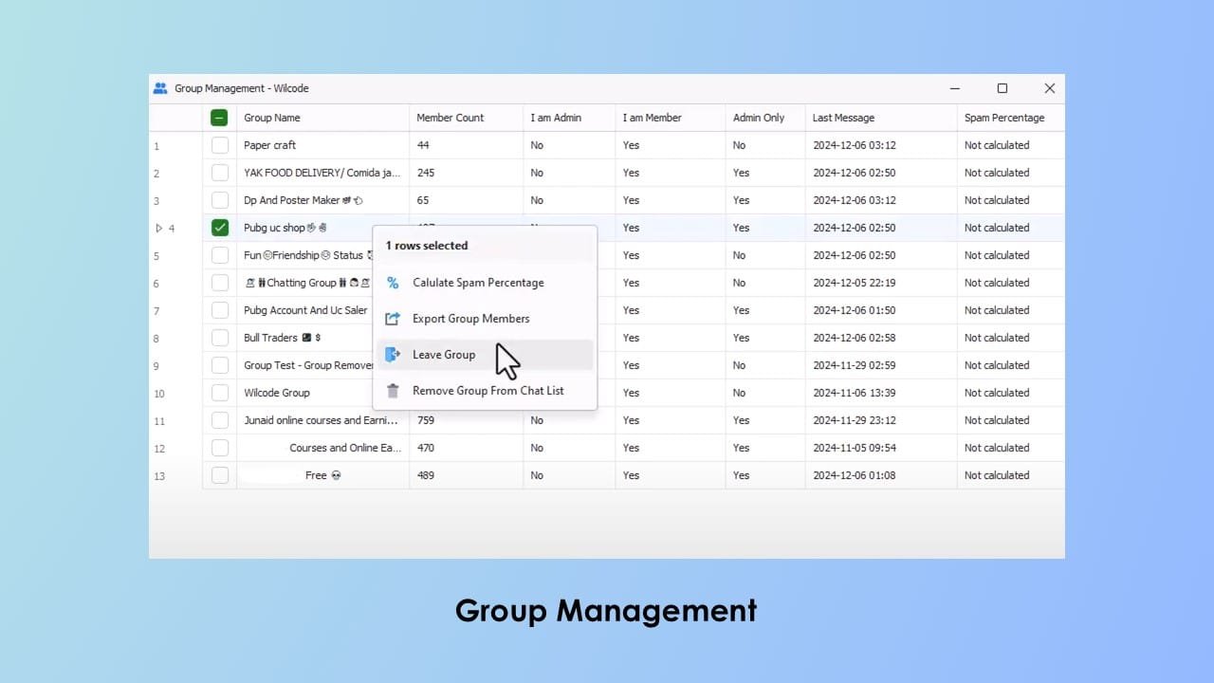The image size is (1214, 683).
Task: Tick the Wilcode Group checkbox
Action: pyautogui.click(x=220, y=393)
